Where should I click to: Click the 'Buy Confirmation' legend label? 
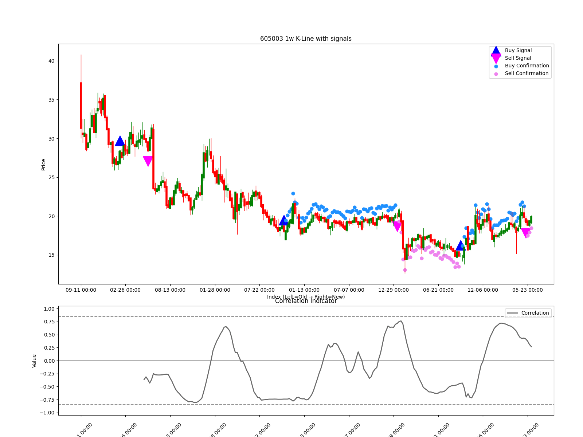(x=527, y=66)
